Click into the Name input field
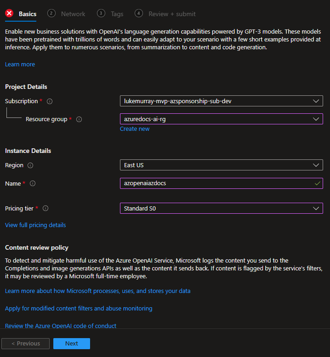Viewport: 330px width, 357px height. [222, 183]
